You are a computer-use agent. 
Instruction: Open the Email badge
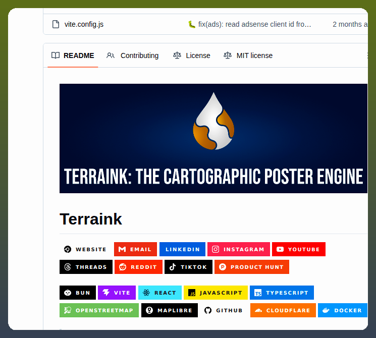(x=135, y=249)
